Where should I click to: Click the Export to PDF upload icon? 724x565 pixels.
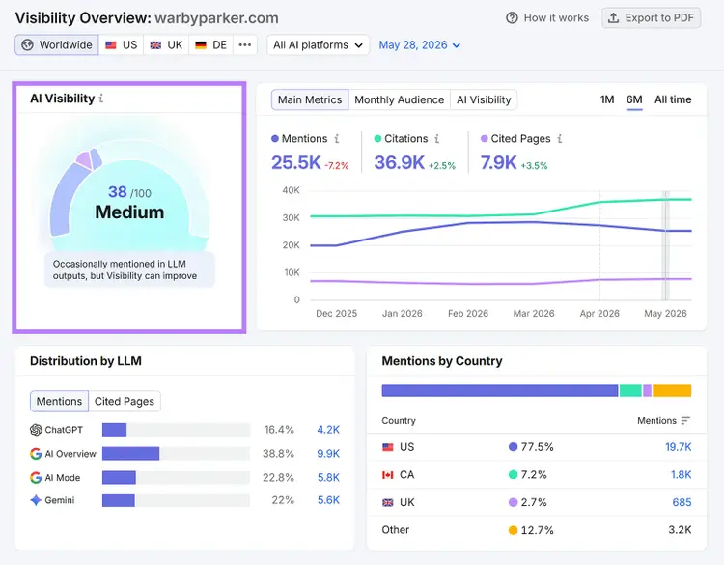click(x=613, y=18)
